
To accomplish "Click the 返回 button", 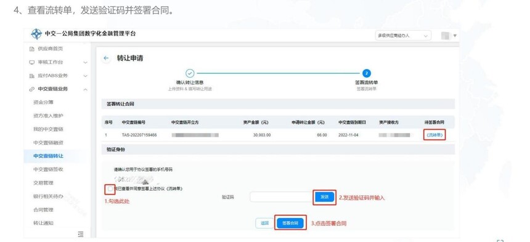I will coord(264,223).
